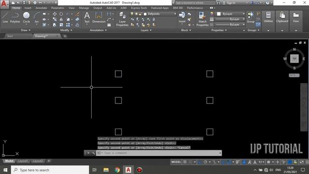Click the Insert block button
The image size is (309, 174).
point(182,17)
